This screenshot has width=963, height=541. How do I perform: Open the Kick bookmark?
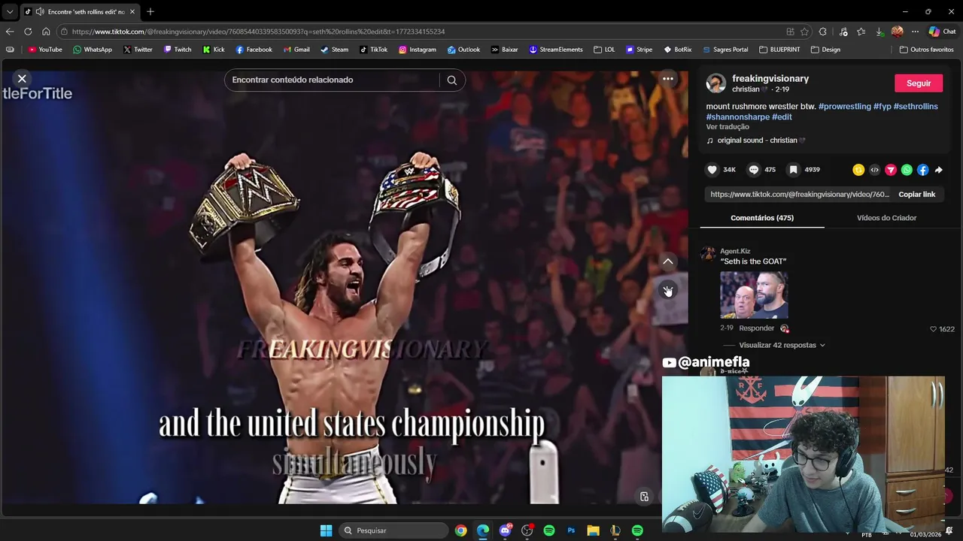coord(214,50)
